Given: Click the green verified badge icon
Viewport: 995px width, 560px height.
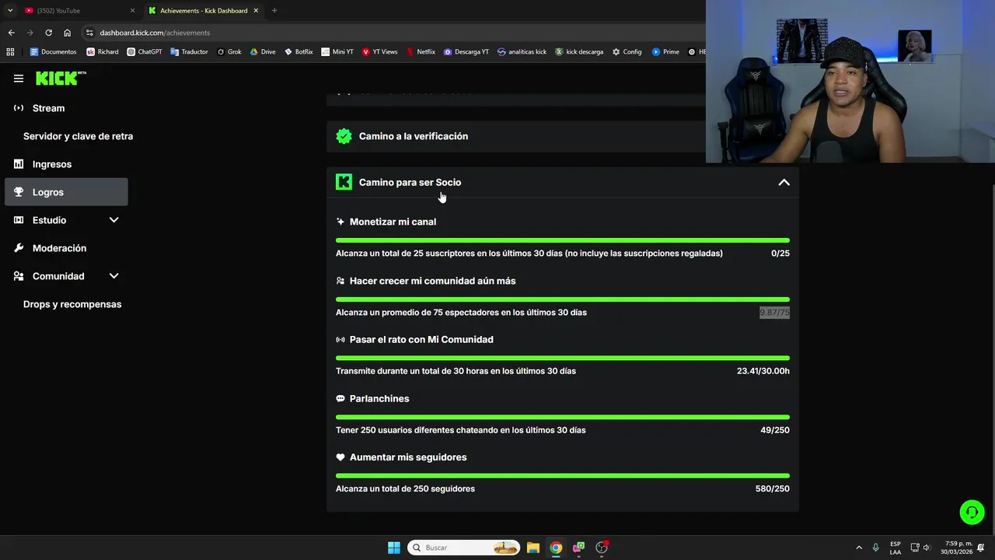Looking at the screenshot, I should [x=344, y=136].
